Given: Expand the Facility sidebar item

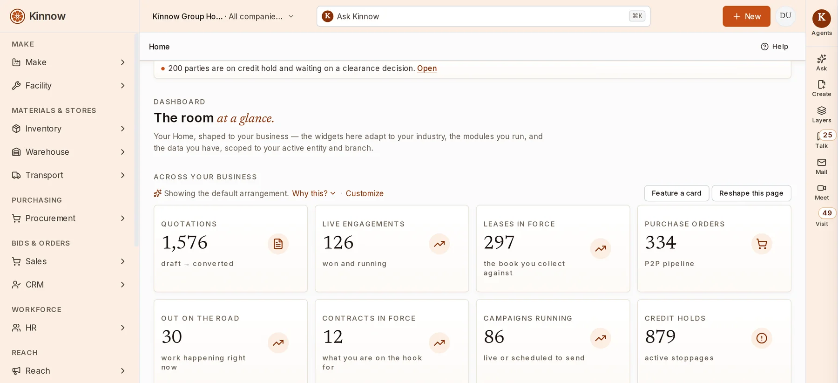Looking at the screenshot, I should pyautogui.click(x=69, y=86).
